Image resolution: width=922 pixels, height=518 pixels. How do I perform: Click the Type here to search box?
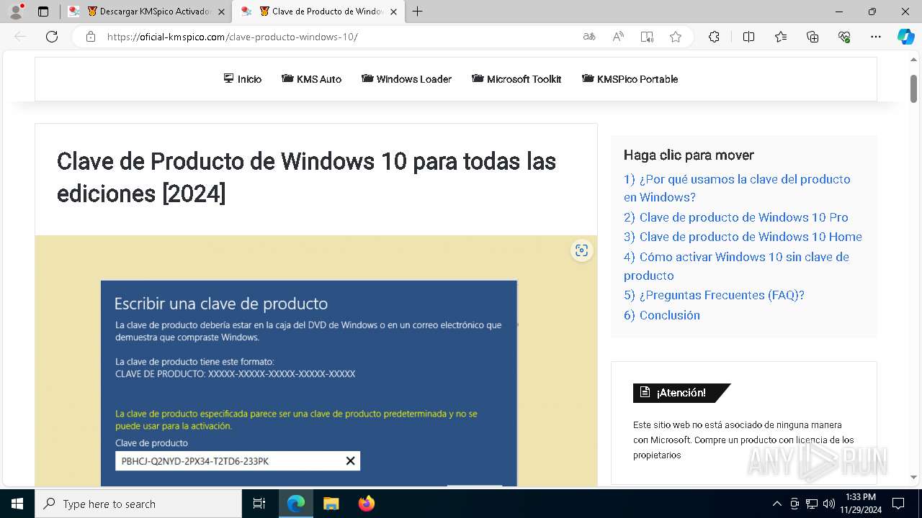[138, 504]
